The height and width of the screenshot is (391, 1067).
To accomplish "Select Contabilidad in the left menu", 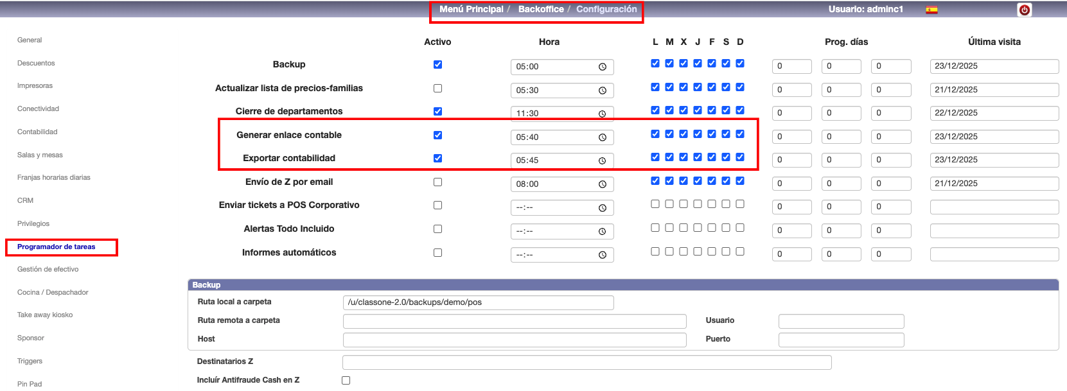I will [x=37, y=132].
